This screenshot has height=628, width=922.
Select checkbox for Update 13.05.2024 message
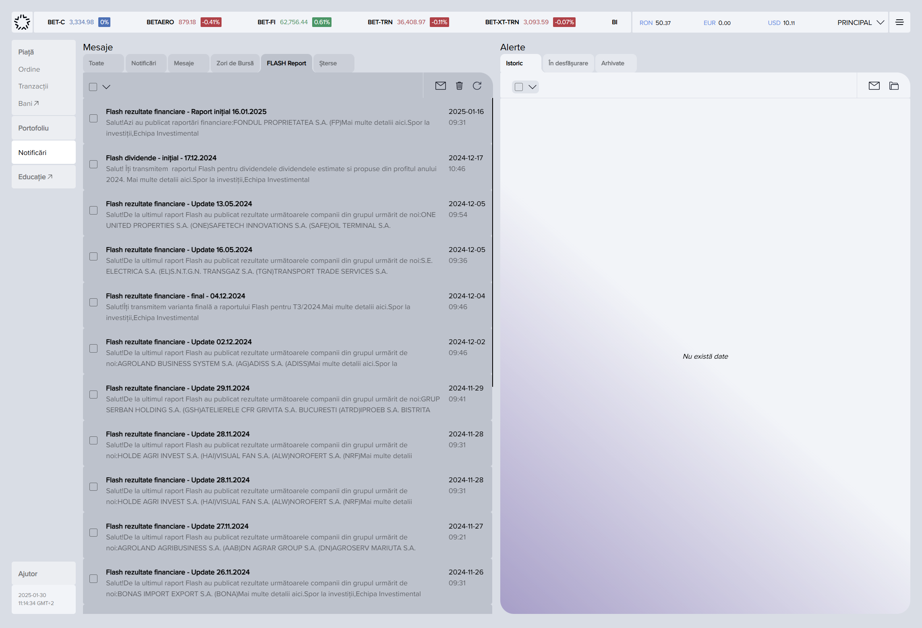pyautogui.click(x=93, y=211)
